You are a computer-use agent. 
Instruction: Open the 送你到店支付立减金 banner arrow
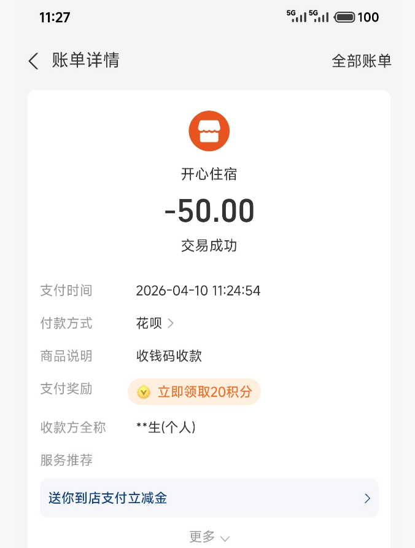[367, 498]
